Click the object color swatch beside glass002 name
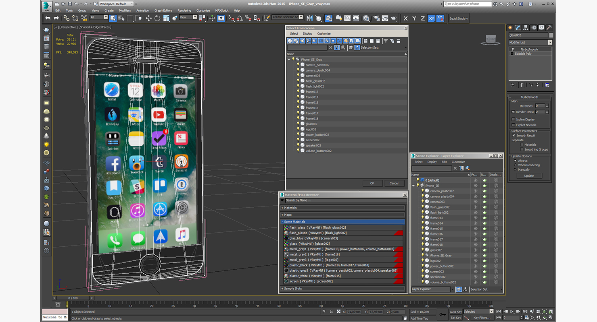Viewport: 597px width, 322px height. click(551, 35)
